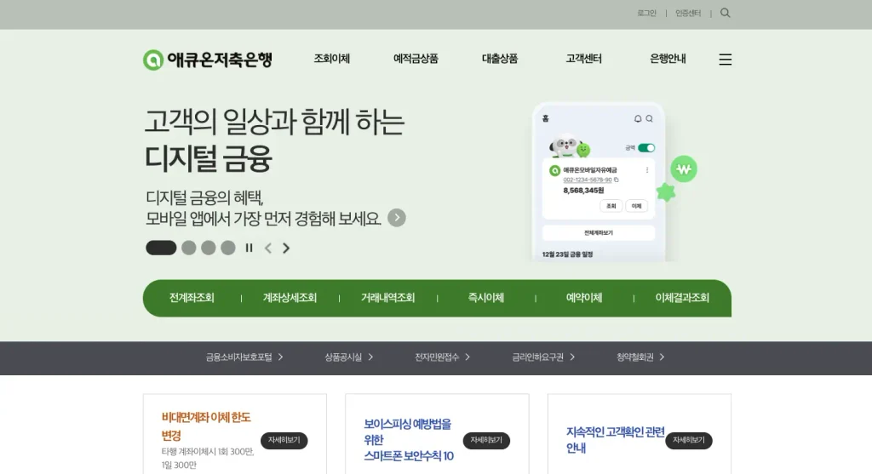Open 청약철회권 link

point(635,357)
